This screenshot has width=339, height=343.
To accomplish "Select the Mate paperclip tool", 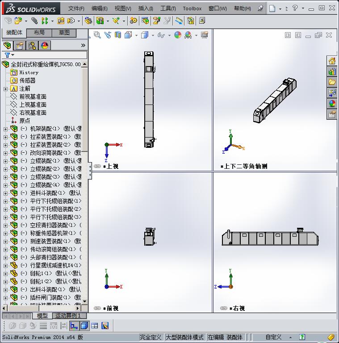I will 34,21.
